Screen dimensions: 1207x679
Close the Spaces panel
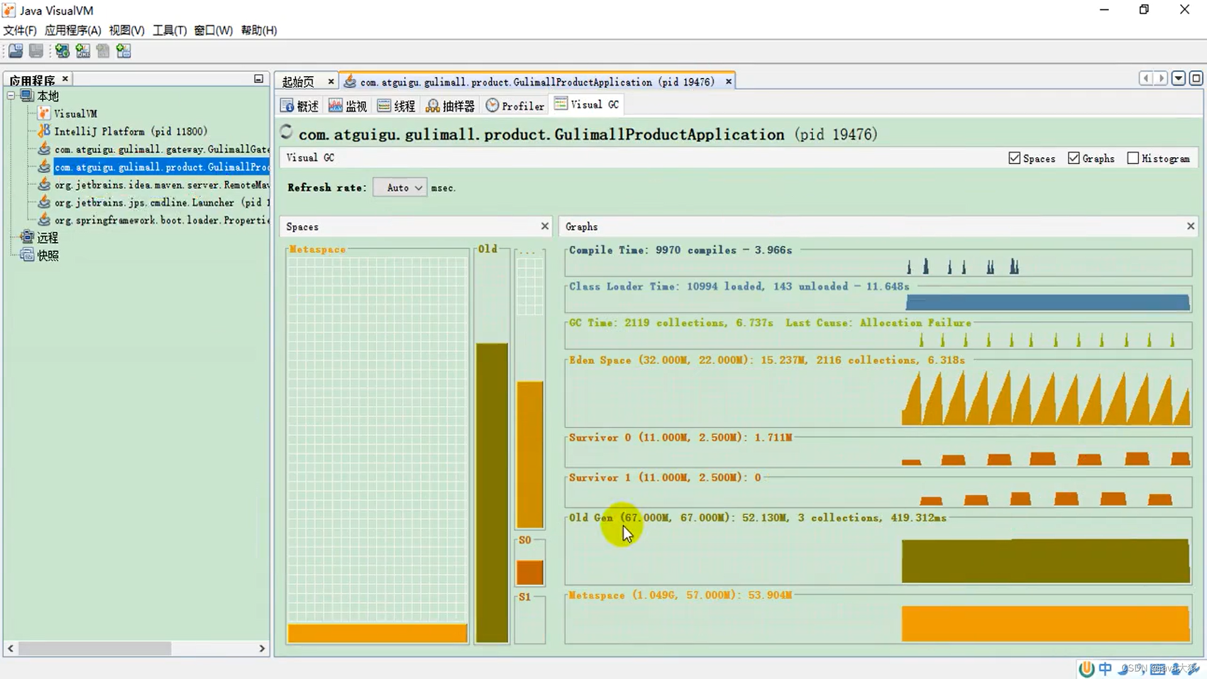coord(544,226)
